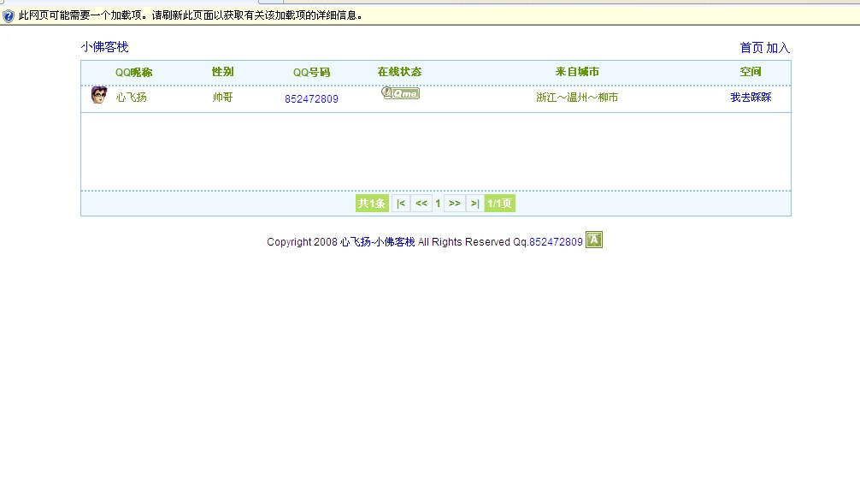The width and height of the screenshot is (860, 486).
Task: Click the city cell 浙江~温州~柳市
Action: click(577, 98)
